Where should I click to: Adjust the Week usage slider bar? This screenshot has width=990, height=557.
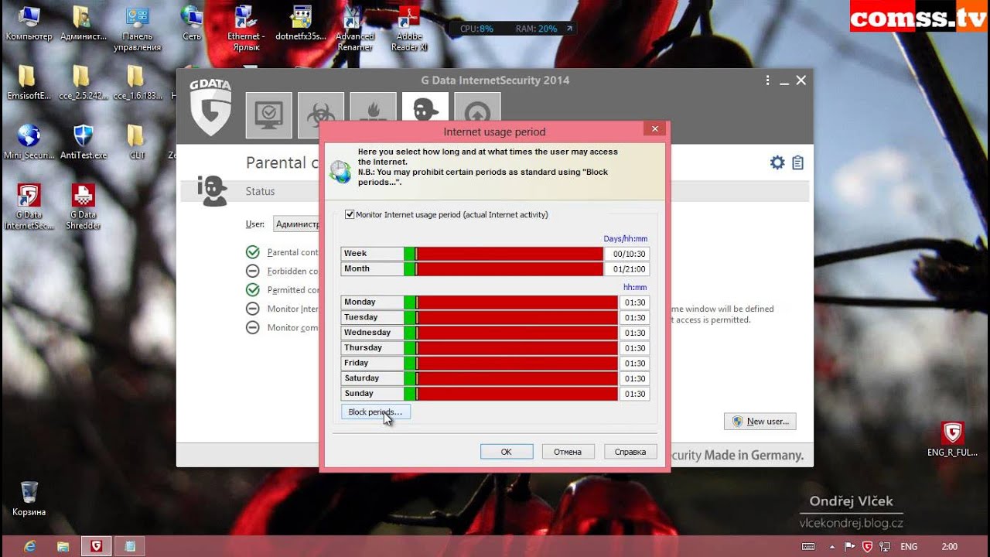pos(503,254)
